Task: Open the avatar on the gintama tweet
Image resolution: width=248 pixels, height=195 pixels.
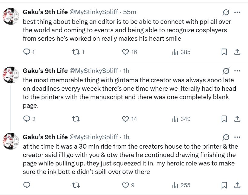Action: coord(11,75)
